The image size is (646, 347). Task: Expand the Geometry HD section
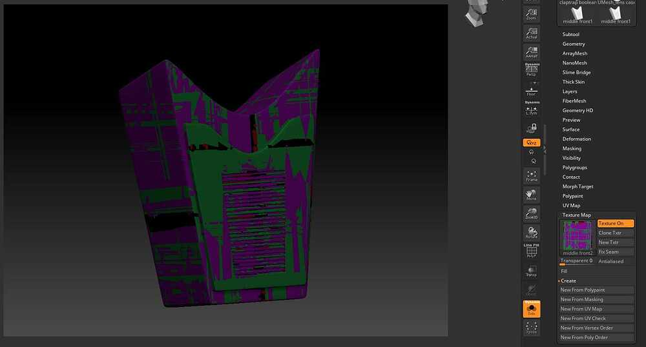(x=578, y=110)
